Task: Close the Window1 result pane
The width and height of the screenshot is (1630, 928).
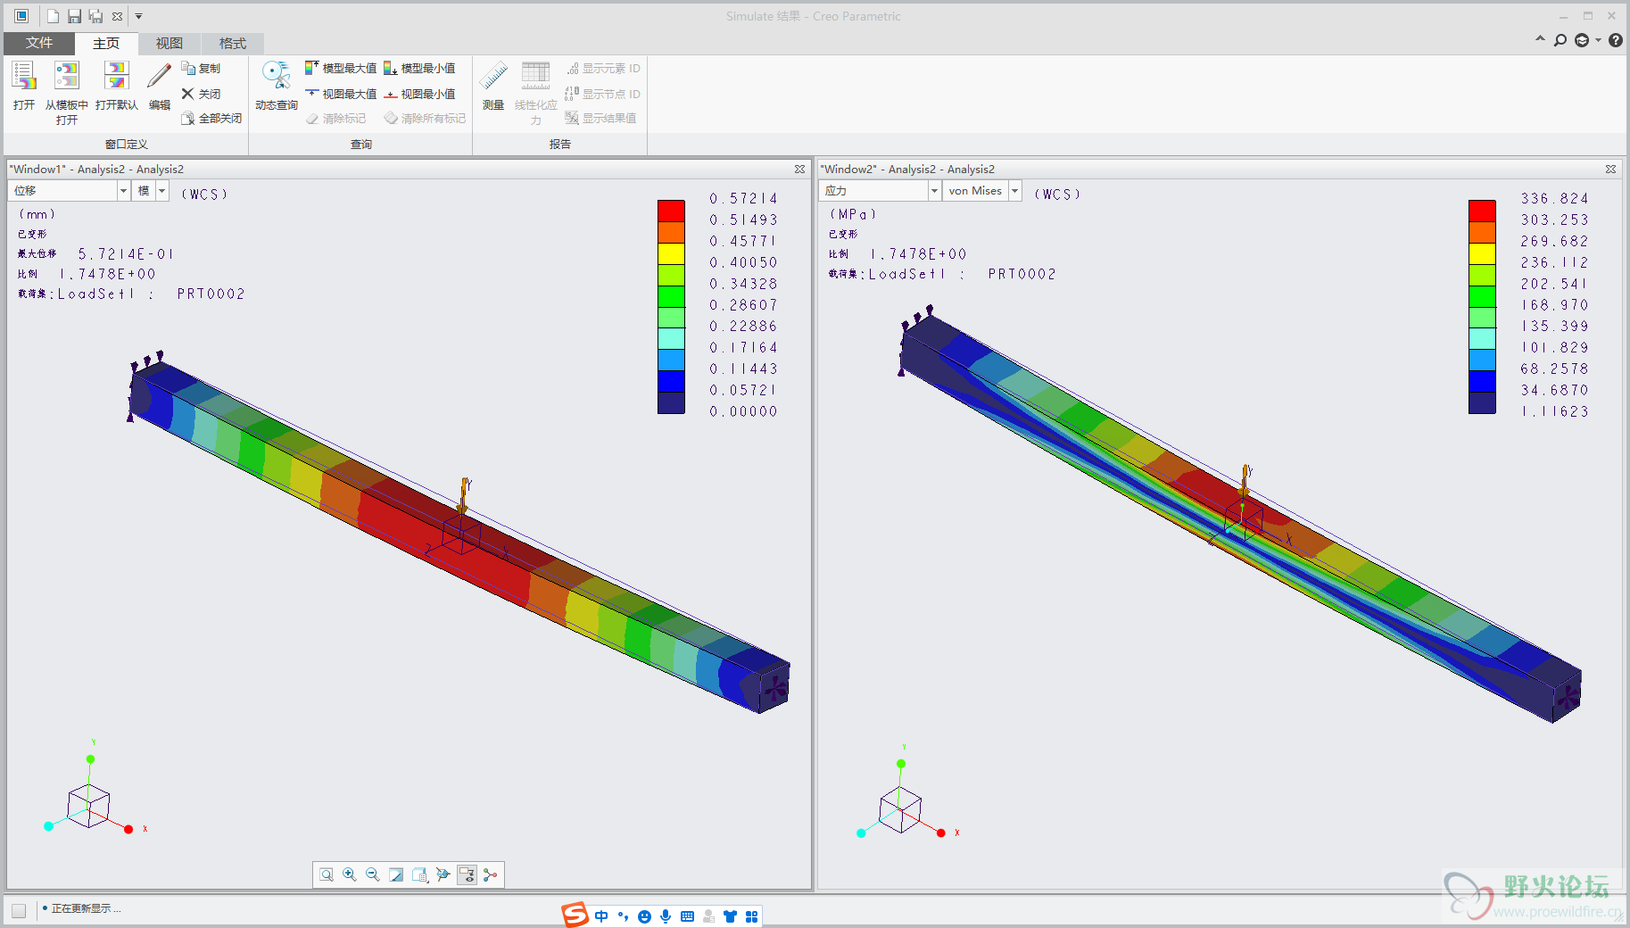Action: [x=799, y=169]
